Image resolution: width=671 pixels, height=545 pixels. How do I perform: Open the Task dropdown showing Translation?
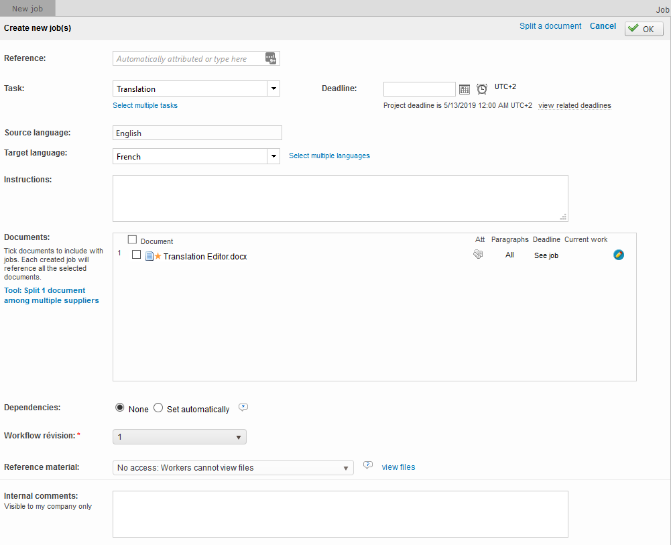tap(273, 88)
